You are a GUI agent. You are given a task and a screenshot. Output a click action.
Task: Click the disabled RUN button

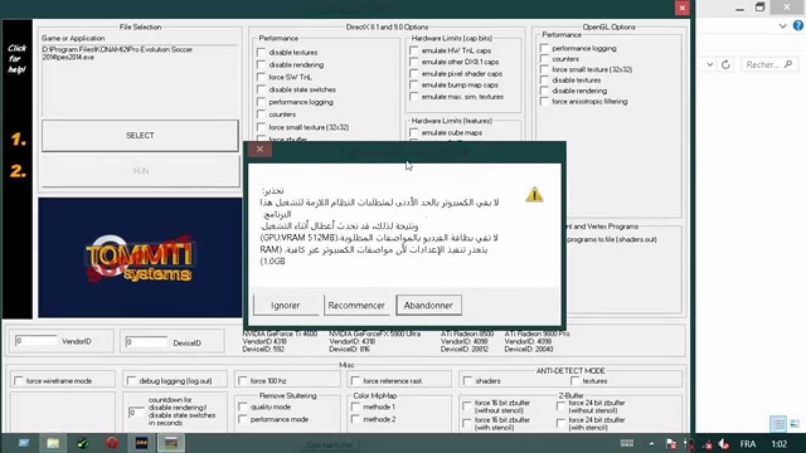click(x=140, y=171)
